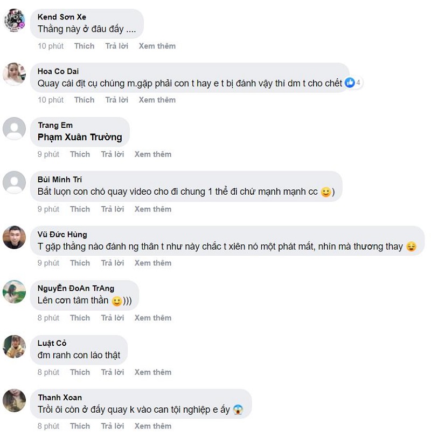431x437 pixels.
Task: Open Nguyễn Đoan Trang's avatar photo
Action: click(x=14, y=291)
